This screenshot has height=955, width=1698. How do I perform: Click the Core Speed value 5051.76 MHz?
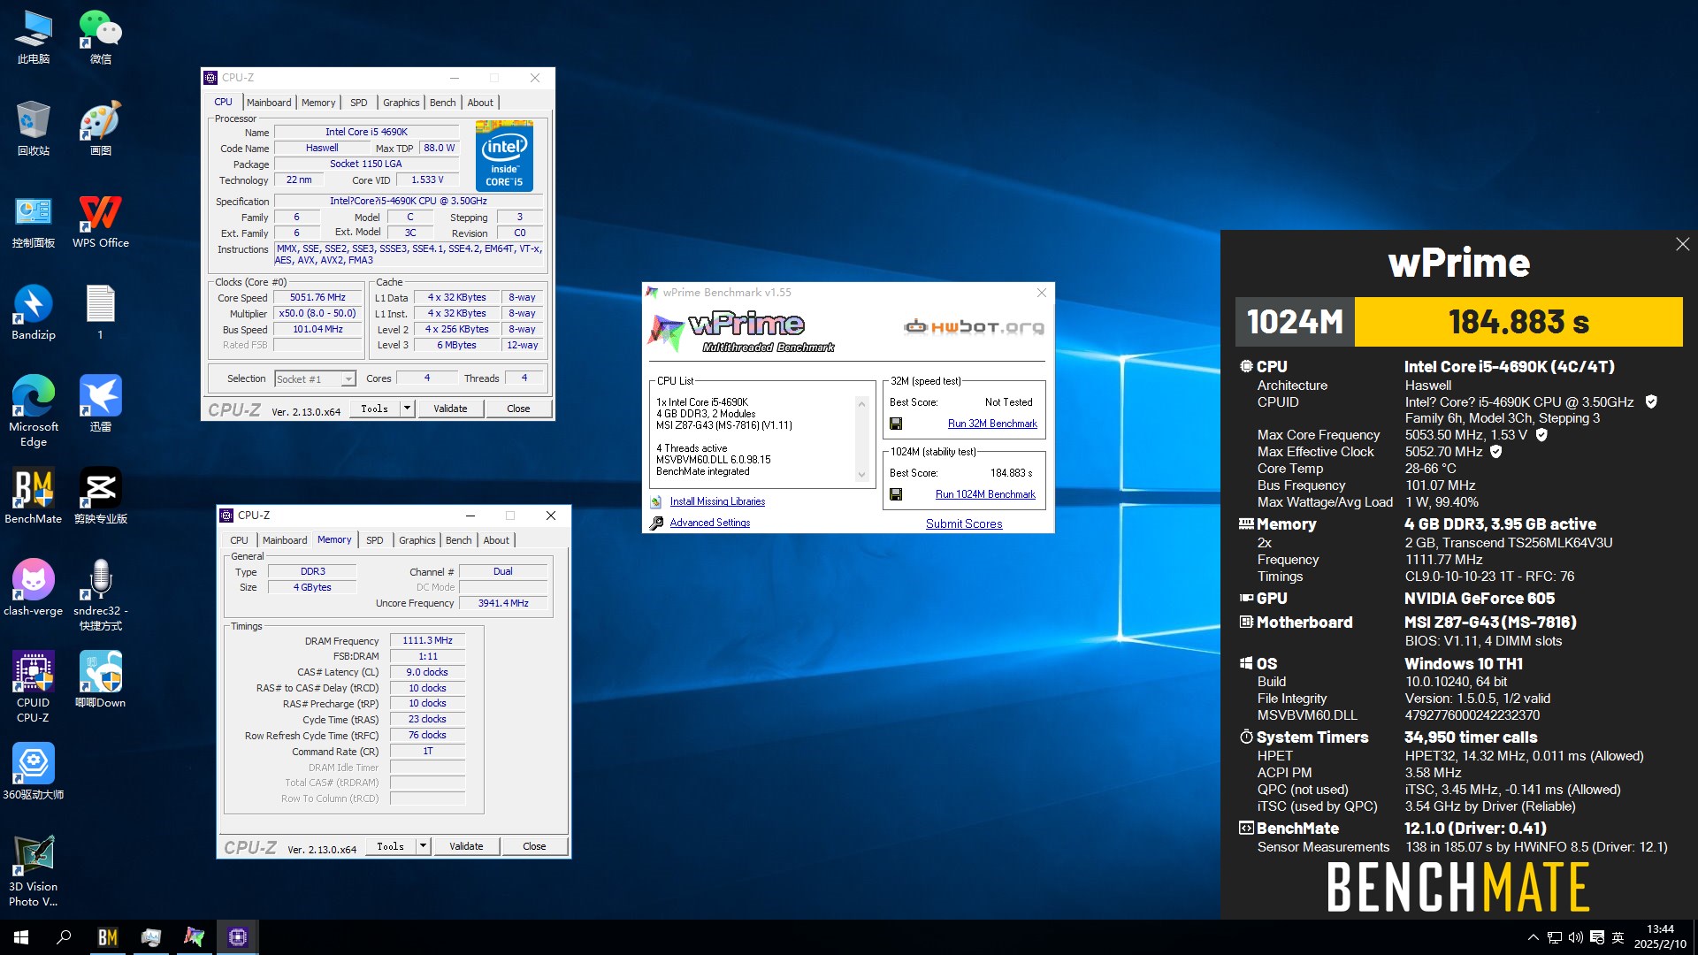(317, 297)
